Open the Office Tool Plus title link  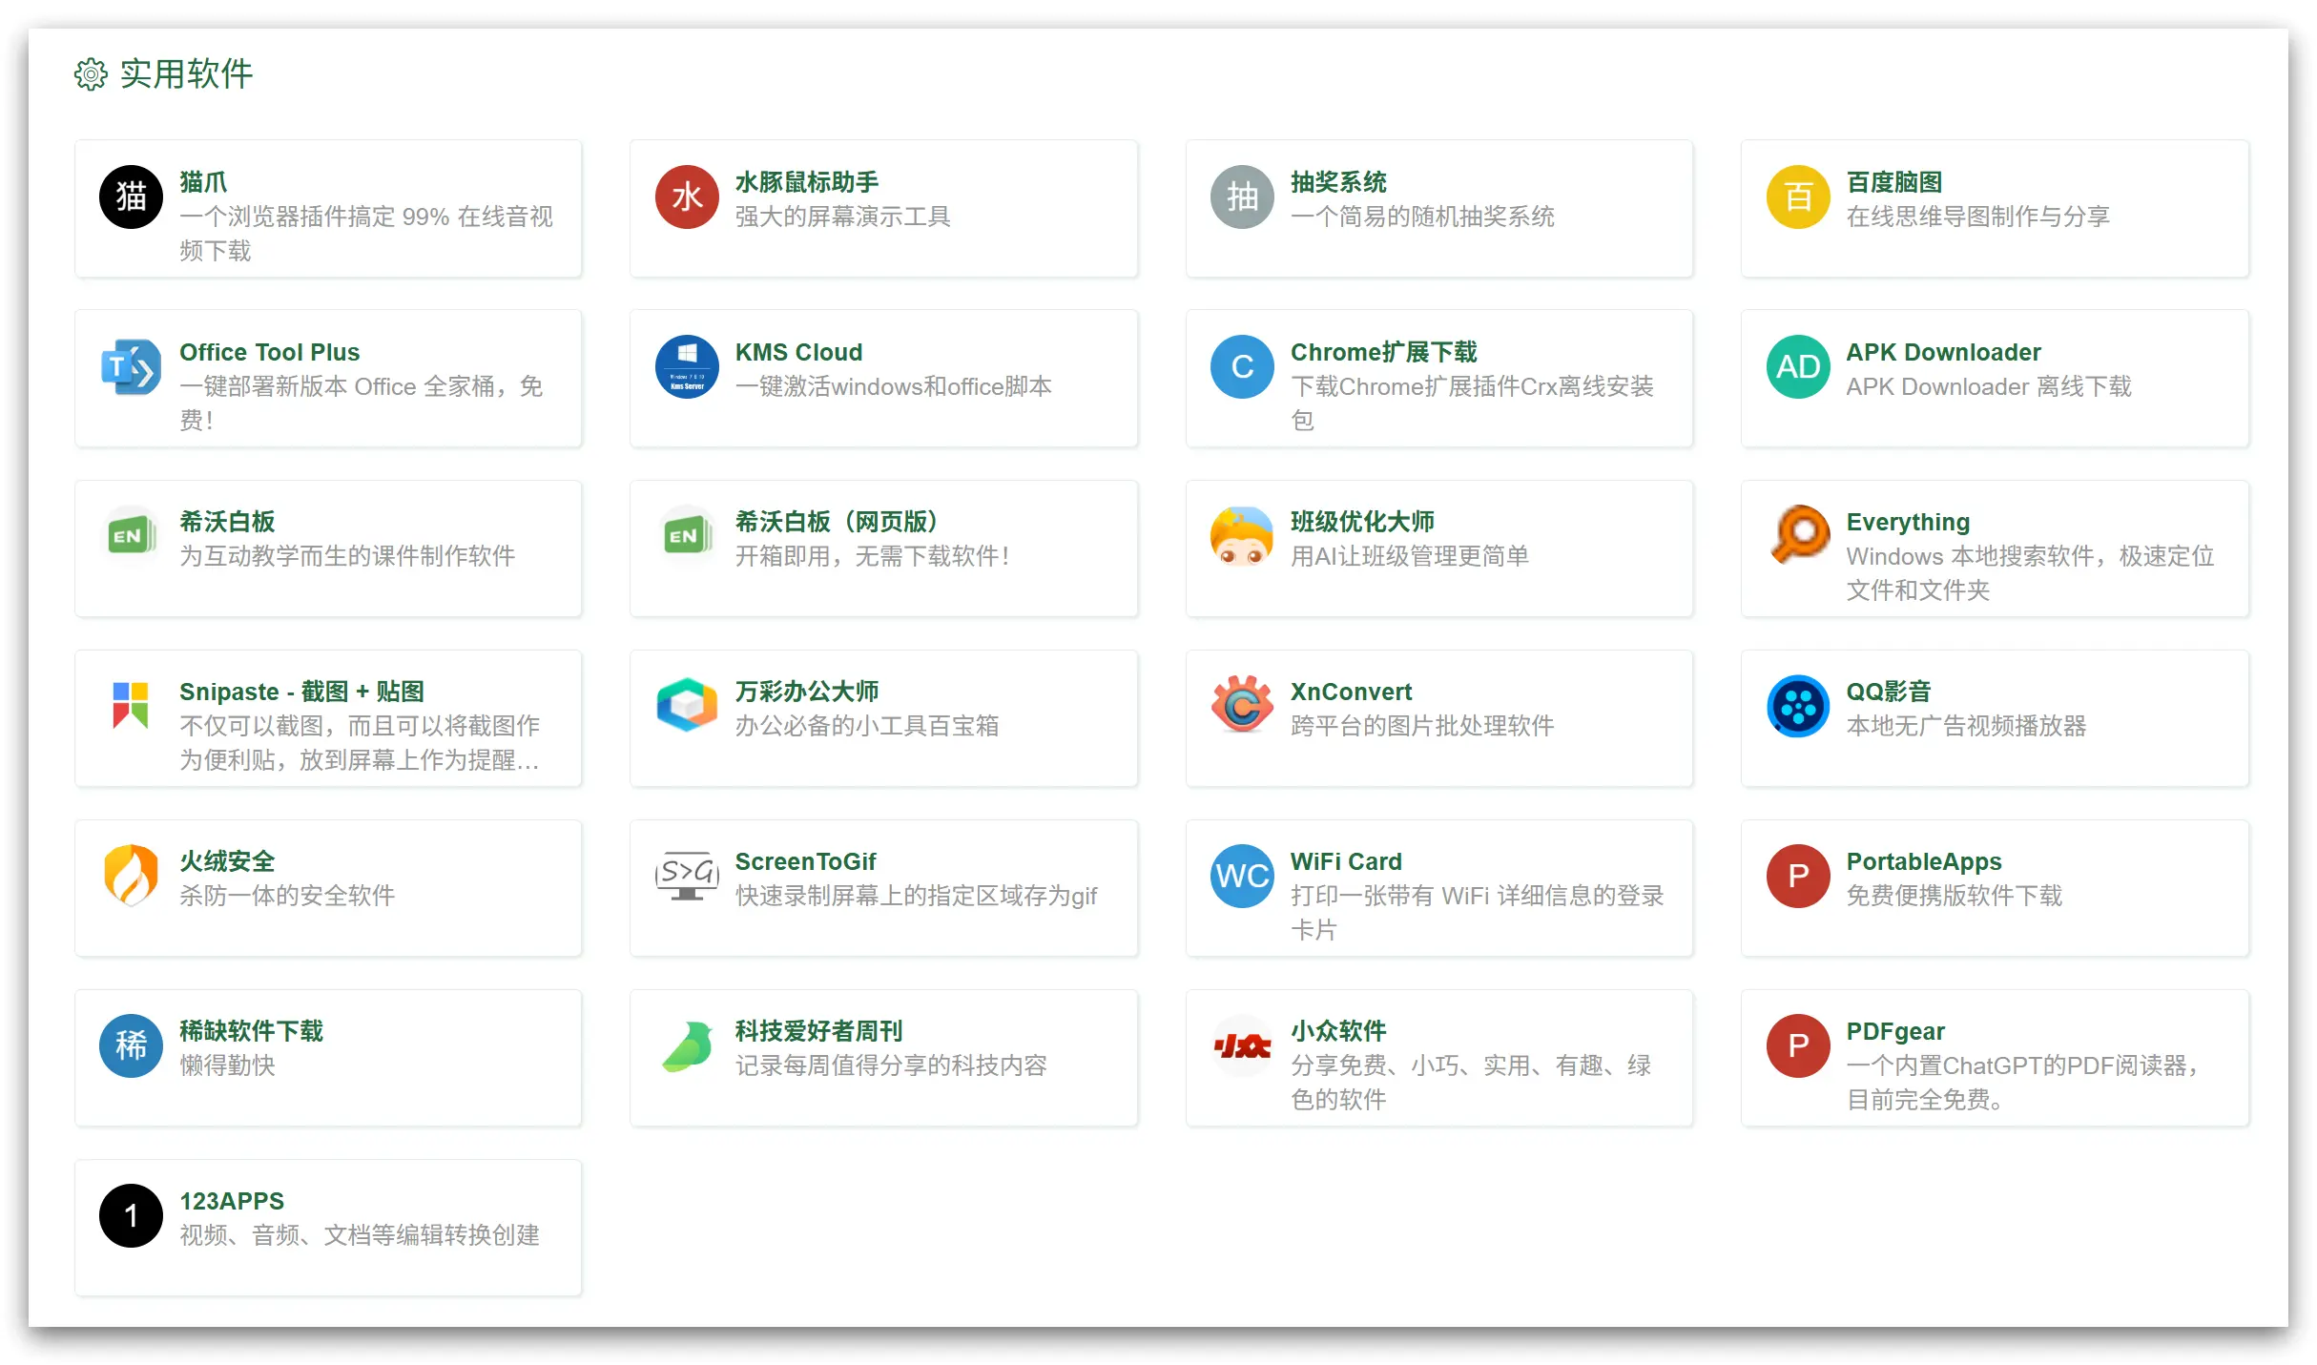[x=270, y=352]
